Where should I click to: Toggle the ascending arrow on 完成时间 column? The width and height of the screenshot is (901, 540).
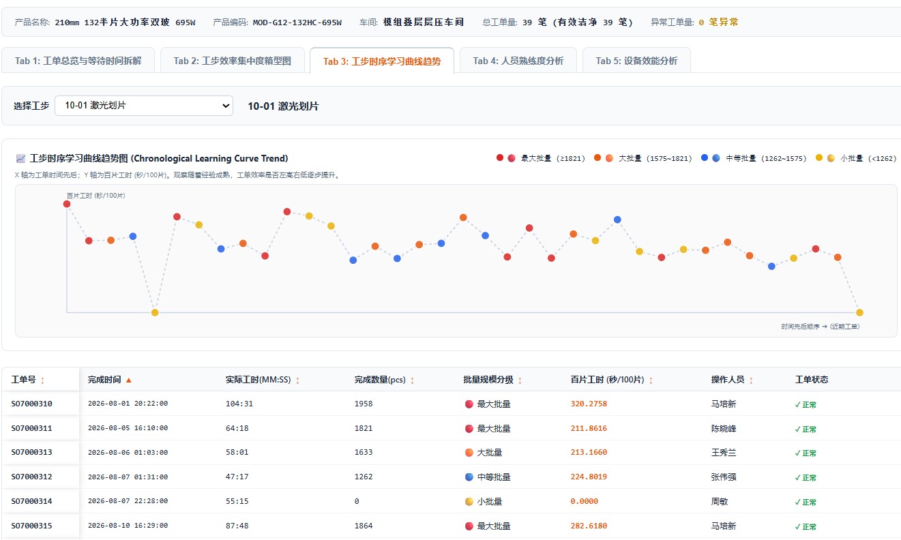coord(129,380)
